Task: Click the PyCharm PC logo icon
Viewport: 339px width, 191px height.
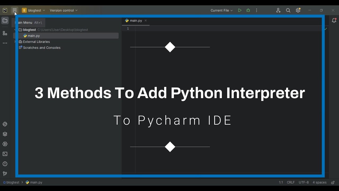Action: pos(5,10)
